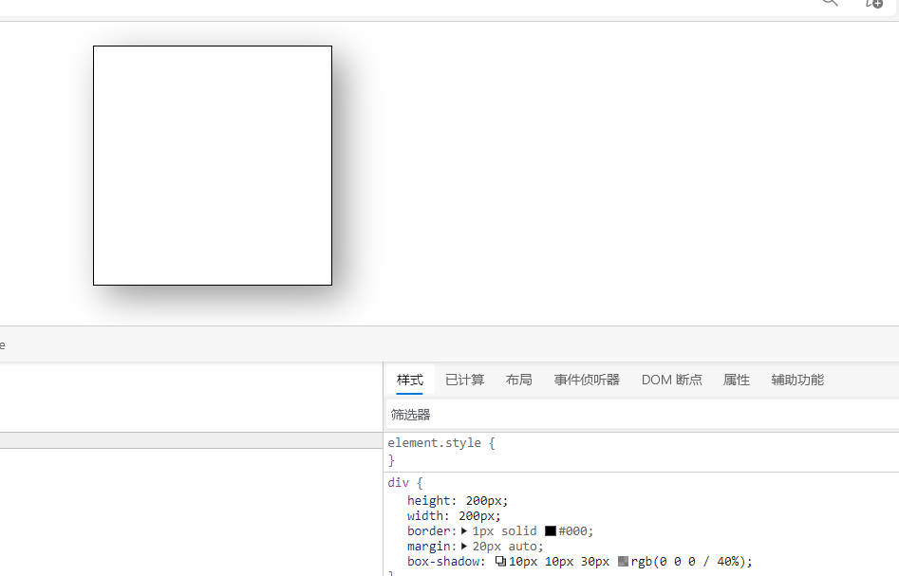899x576 pixels.
Task: Select the 事件侦听器 tab
Action: (587, 380)
